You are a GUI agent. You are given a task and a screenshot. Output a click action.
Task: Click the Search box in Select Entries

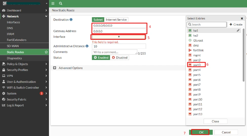tap(207, 24)
